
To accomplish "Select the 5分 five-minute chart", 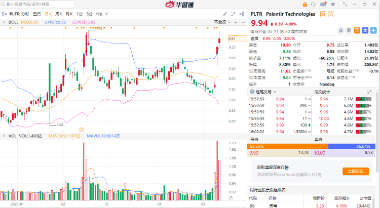I will click(x=89, y=14).
